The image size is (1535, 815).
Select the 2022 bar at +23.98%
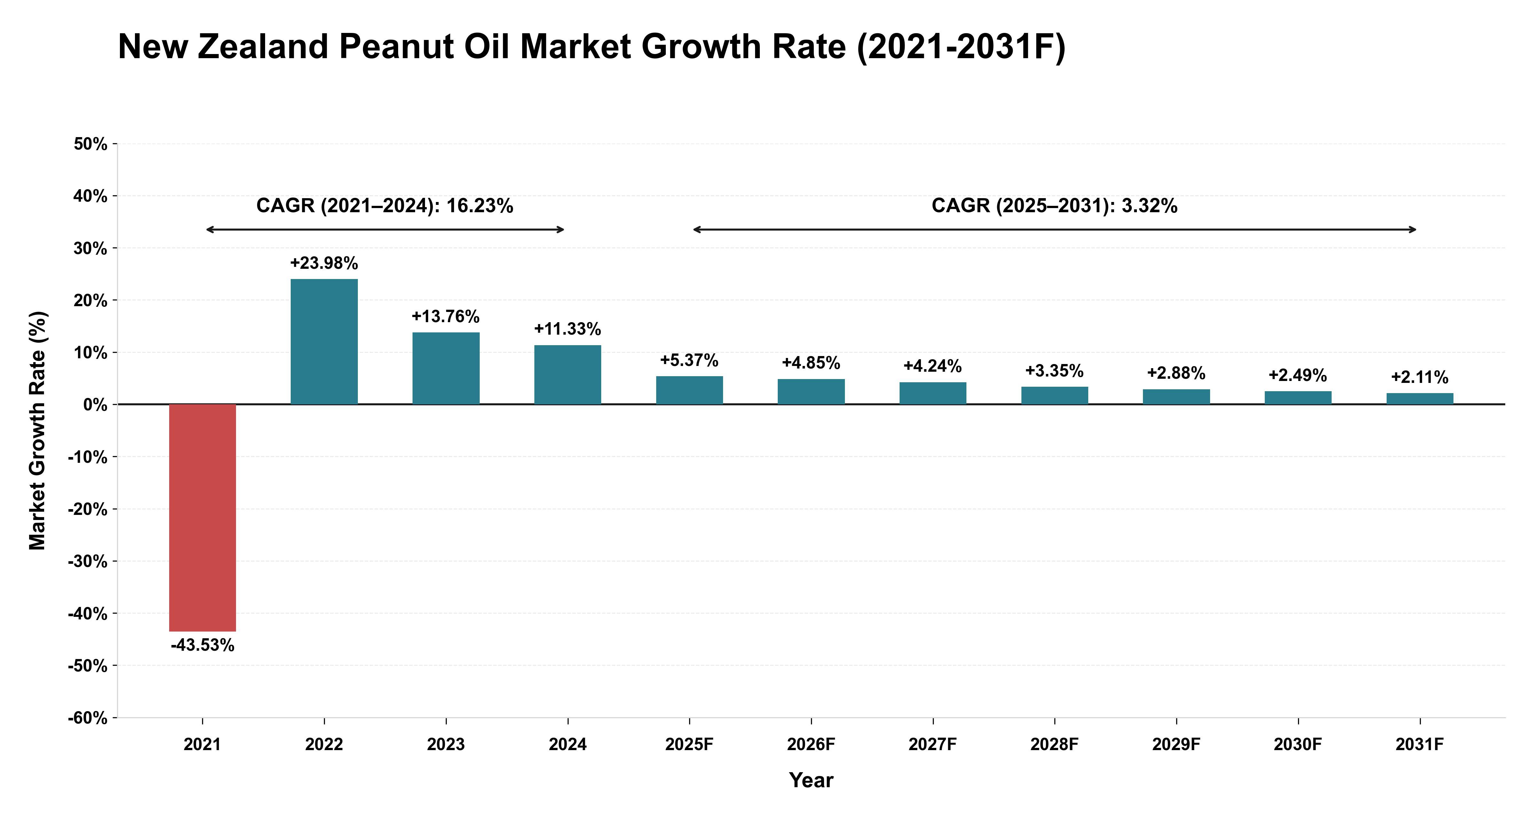[324, 342]
